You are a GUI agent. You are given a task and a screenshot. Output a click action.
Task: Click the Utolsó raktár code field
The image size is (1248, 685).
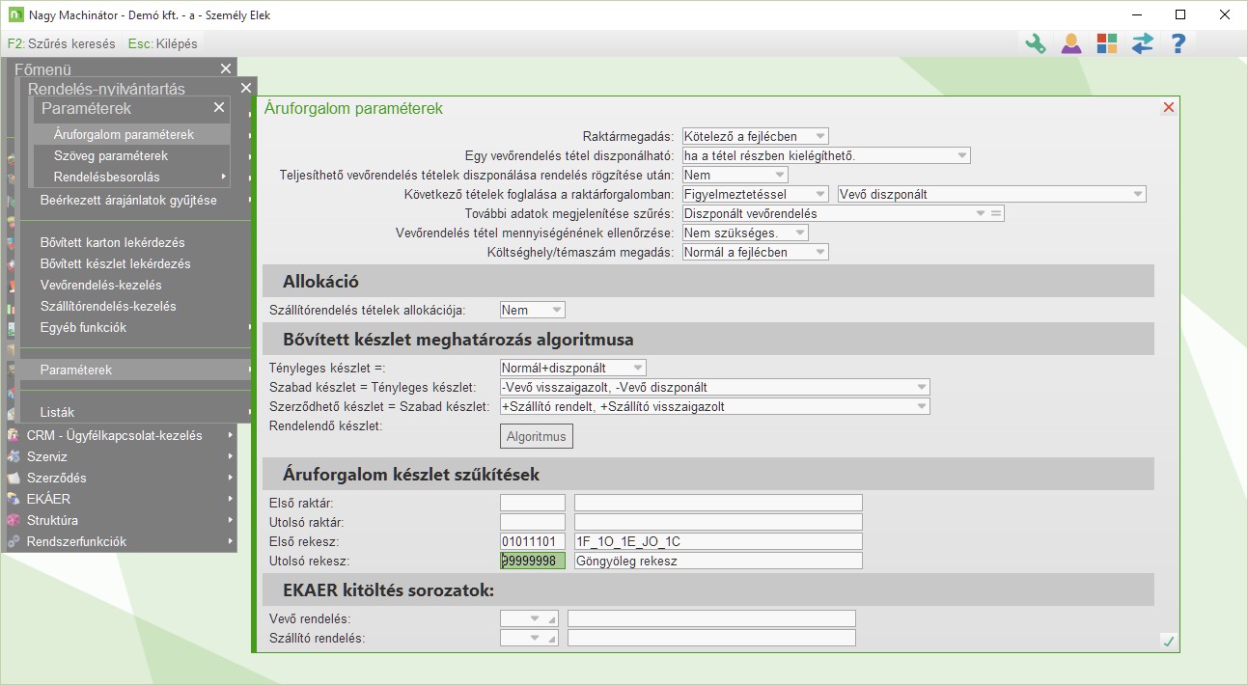click(533, 522)
